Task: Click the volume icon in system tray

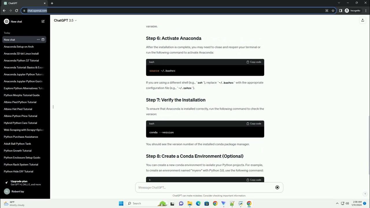Action: tap(347, 203)
